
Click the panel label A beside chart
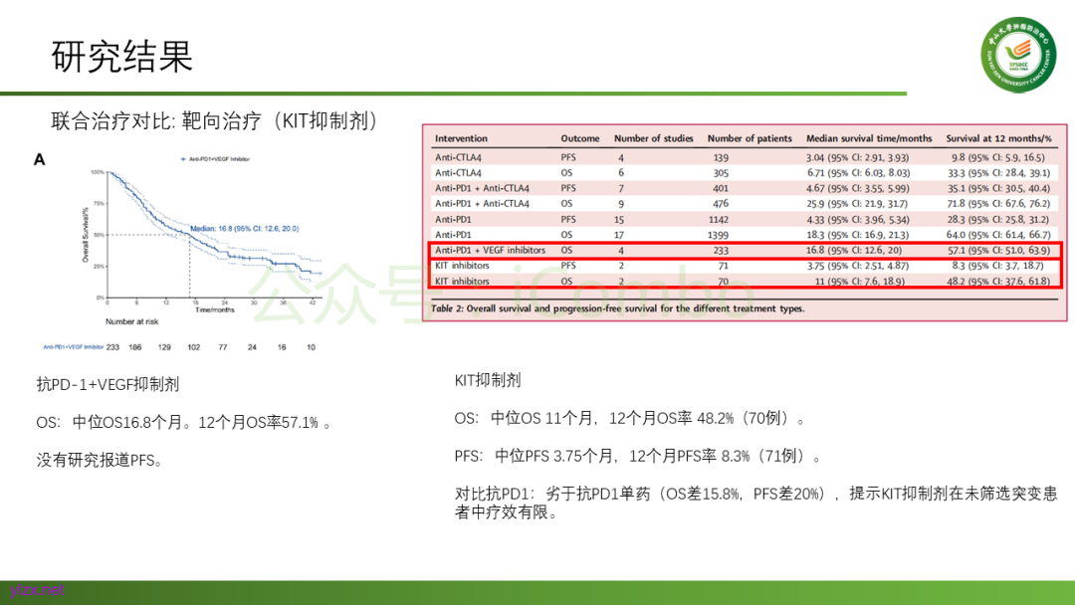click(40, 159)
